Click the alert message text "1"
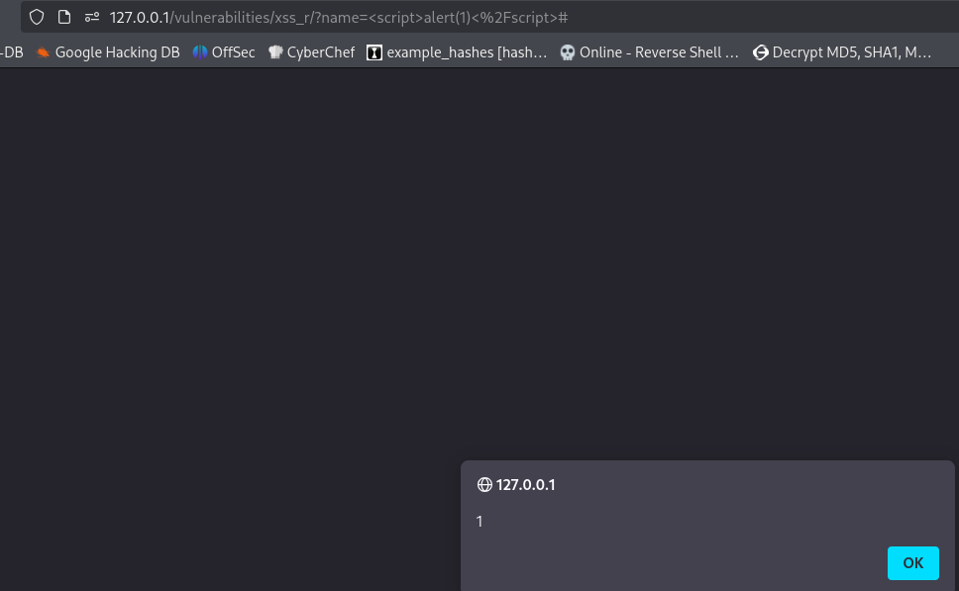 point(479,522)
